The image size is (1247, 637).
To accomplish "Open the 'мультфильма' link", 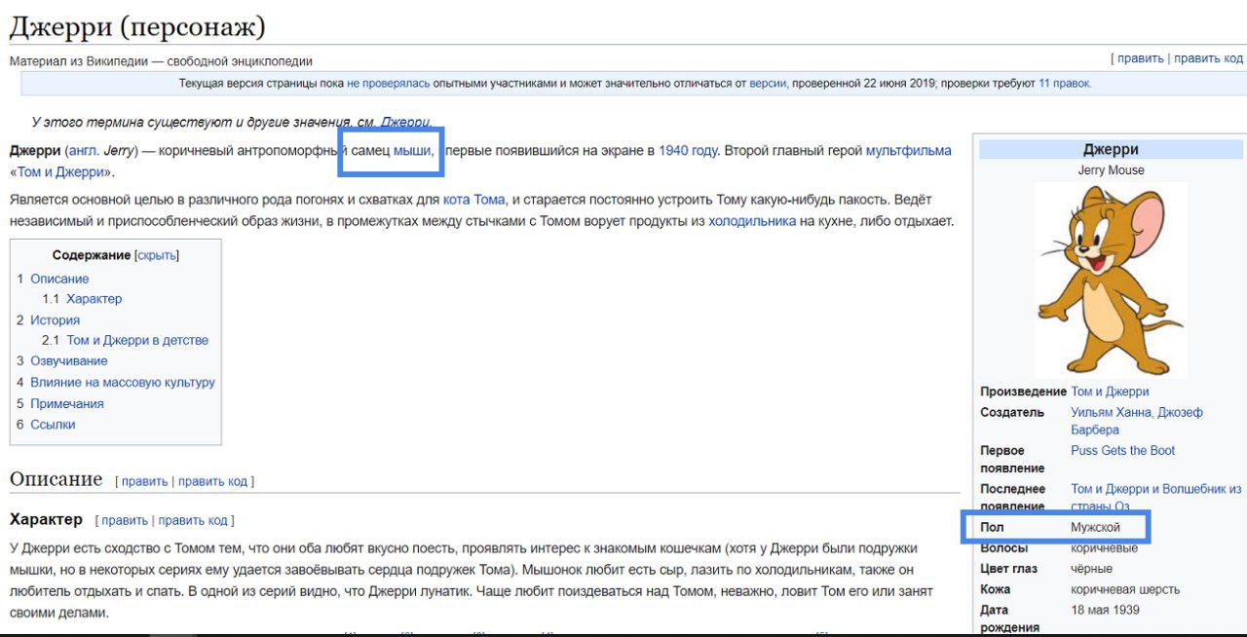I will (x=909, y=151).
